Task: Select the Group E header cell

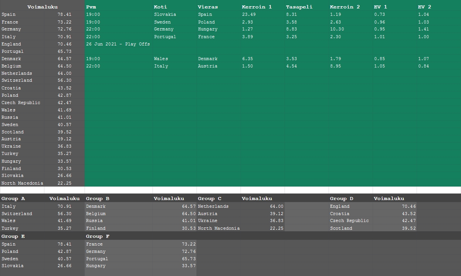Action: point(13,236)
